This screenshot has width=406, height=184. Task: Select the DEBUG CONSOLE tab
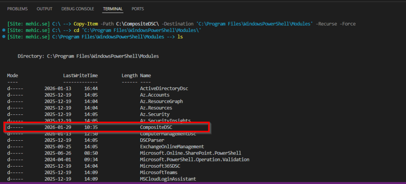[x=78, y=9]
